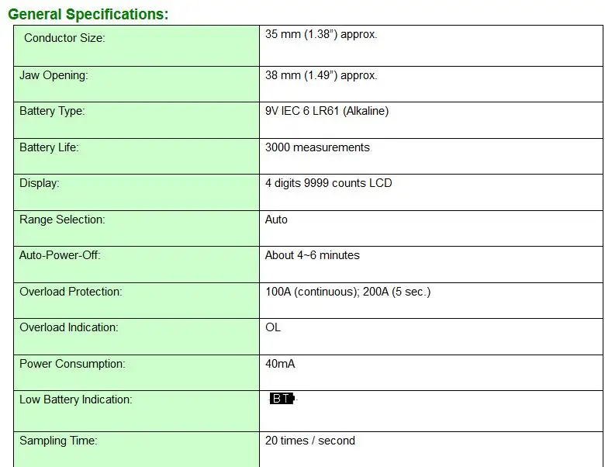Select the 40mA power consumption value
Image resolution: width=605 pixels, height=467 pixels.
(280, 364)
